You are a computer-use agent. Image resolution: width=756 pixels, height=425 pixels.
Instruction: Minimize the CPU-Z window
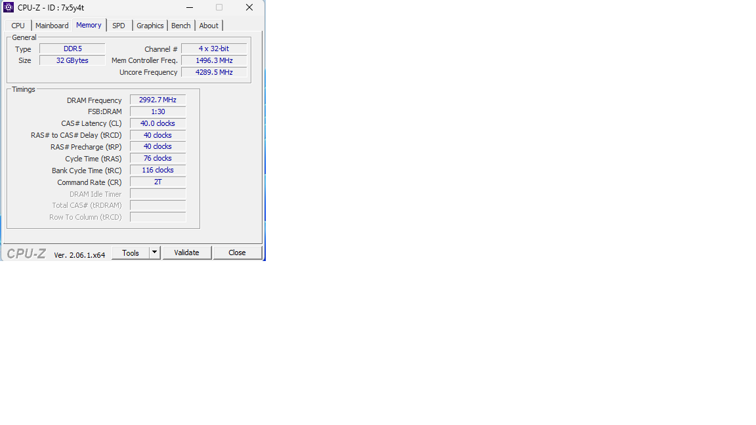pos(190,7)
